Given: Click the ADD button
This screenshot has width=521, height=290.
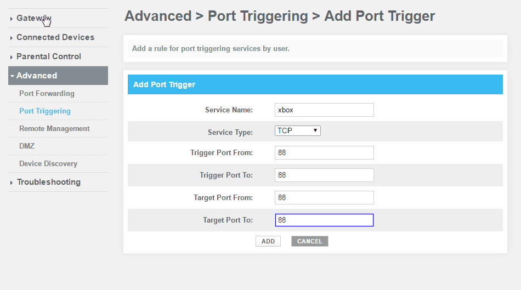Looking at the screenshot, I should point(268,241).
